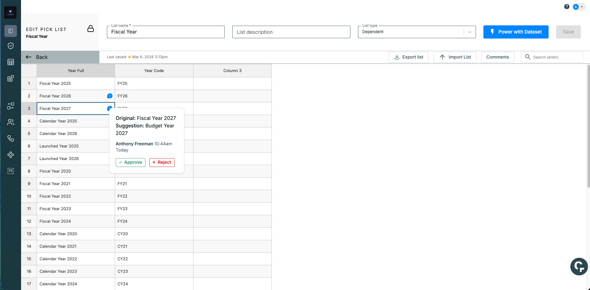Click the people/users icon in sidebar
The image size is (590, 290).
click(x=11, y=122)
